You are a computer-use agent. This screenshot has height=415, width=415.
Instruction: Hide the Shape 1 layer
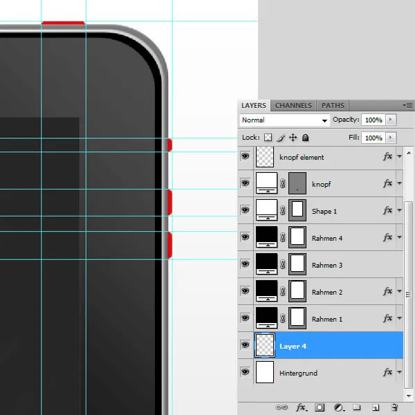pyautogui.click(x=245, y=210)
